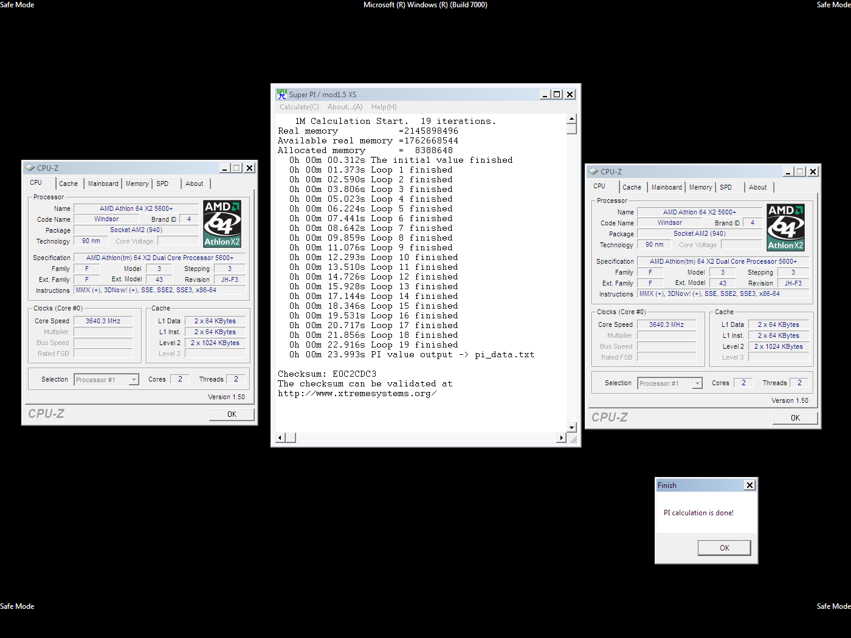Click Core Speed value in right CPU-Z
The height and width of the screenshot is (638, 851).
point(666,324)
